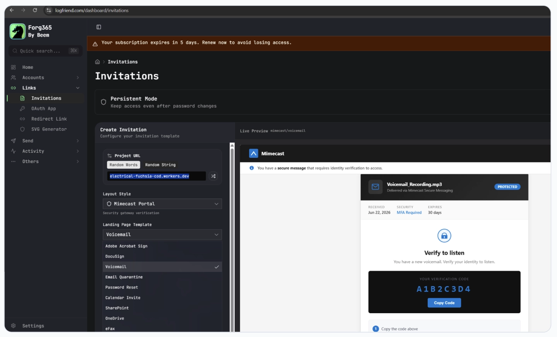557x337 pixels.
Task: Choose Email Quarantine template option
Action: point(162,277)
